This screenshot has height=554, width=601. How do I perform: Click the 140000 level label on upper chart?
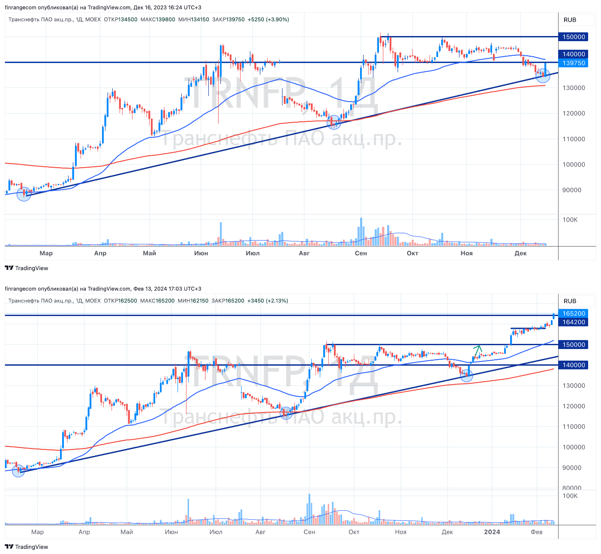pos(574,54)
